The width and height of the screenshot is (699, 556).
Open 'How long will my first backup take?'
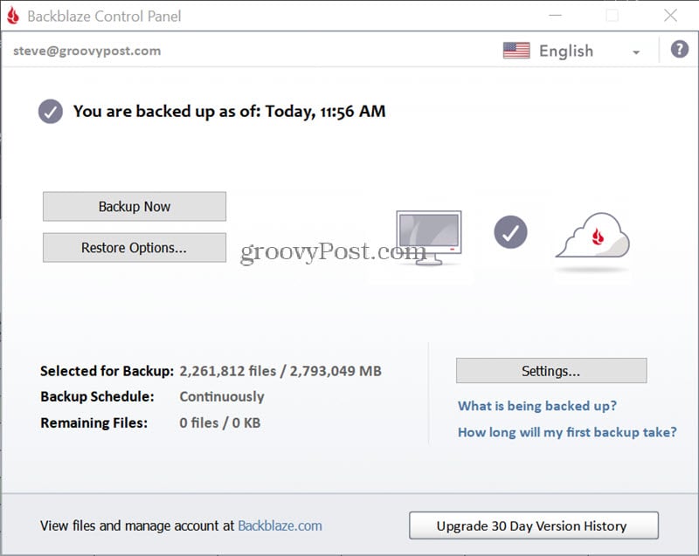tap(567, 432)
